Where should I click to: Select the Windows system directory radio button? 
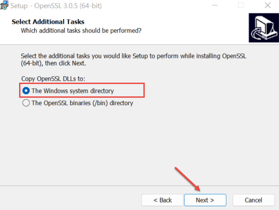26,91
